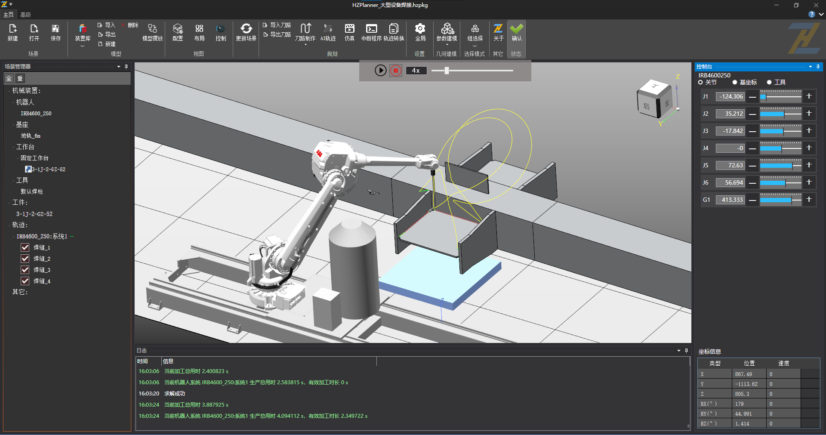
Task: Select IRB4600_250 robot in scene tree
Action: tap(36, 114)
